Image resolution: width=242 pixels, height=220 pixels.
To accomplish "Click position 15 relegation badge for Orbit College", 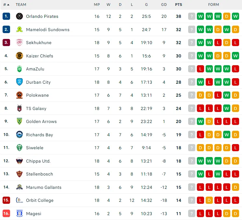I will point(6,200).
